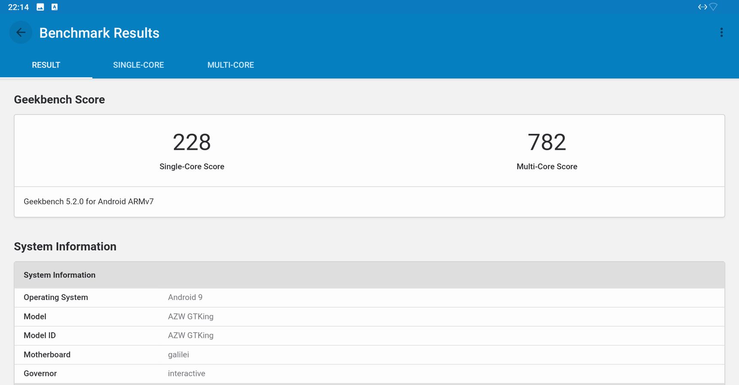Tap the Benchmark Results title

point(99,33)
